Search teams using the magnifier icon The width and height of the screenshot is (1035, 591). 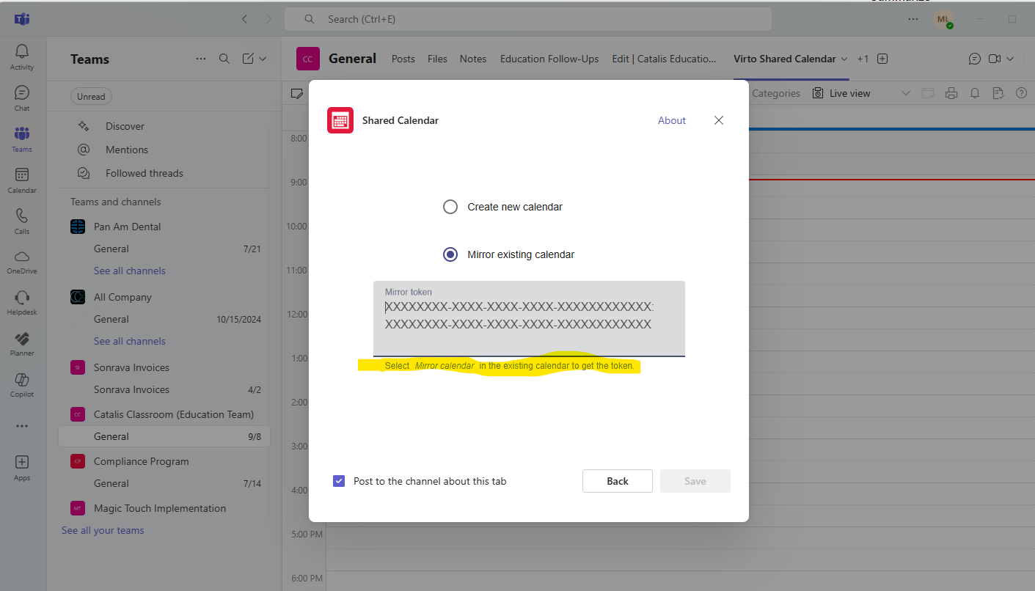[x=224, y=59]
